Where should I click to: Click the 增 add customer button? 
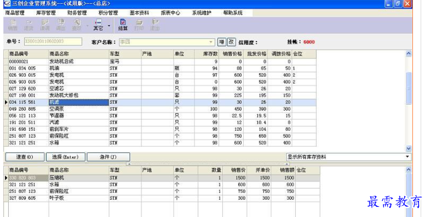pyautogui.click(x=222, y=42)
